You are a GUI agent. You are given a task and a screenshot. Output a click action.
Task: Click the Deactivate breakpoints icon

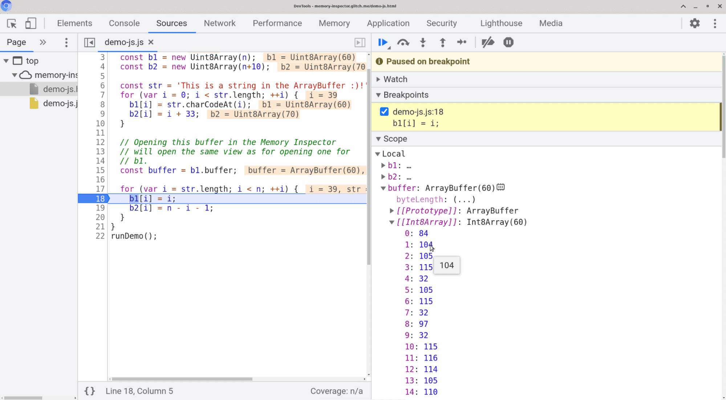point(488,42)
